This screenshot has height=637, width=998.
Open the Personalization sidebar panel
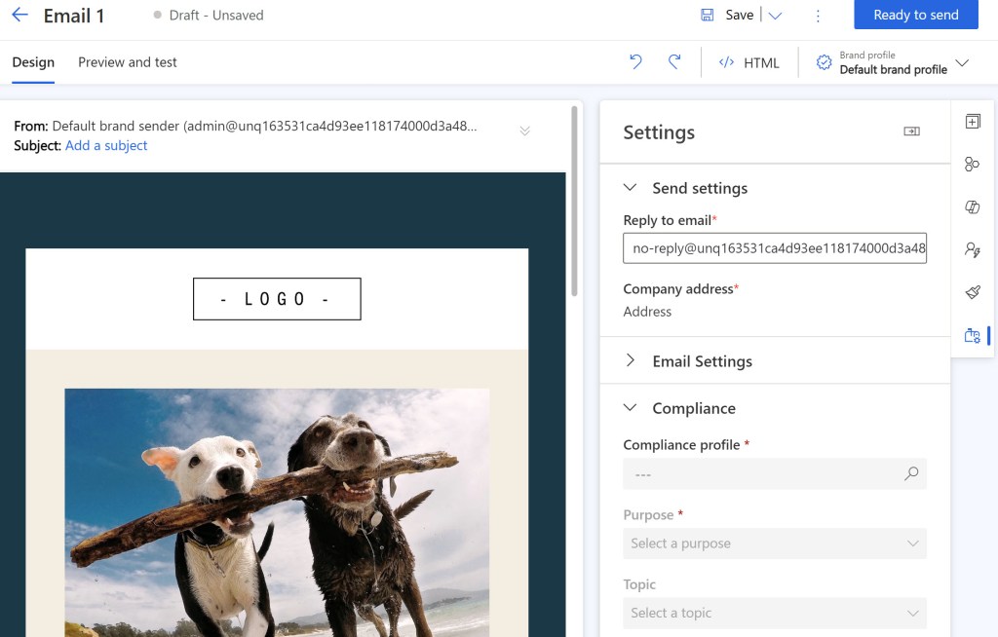click(972, 249)
